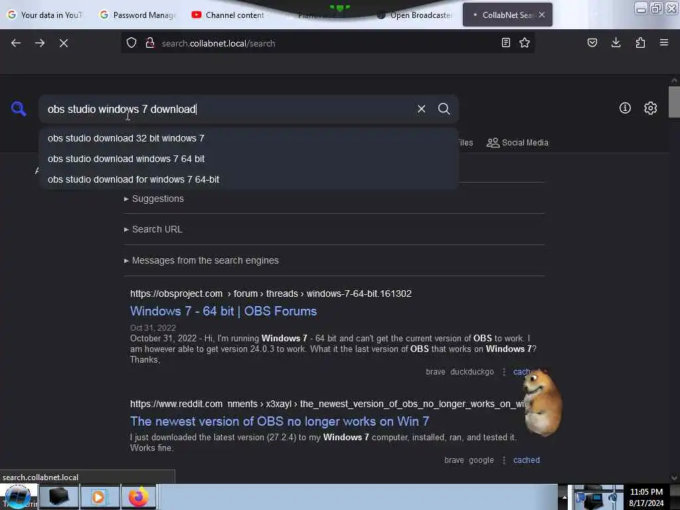Click the scrollbar down arrow
The height and width of the screenshot is (510, 680).
point(674,478)
